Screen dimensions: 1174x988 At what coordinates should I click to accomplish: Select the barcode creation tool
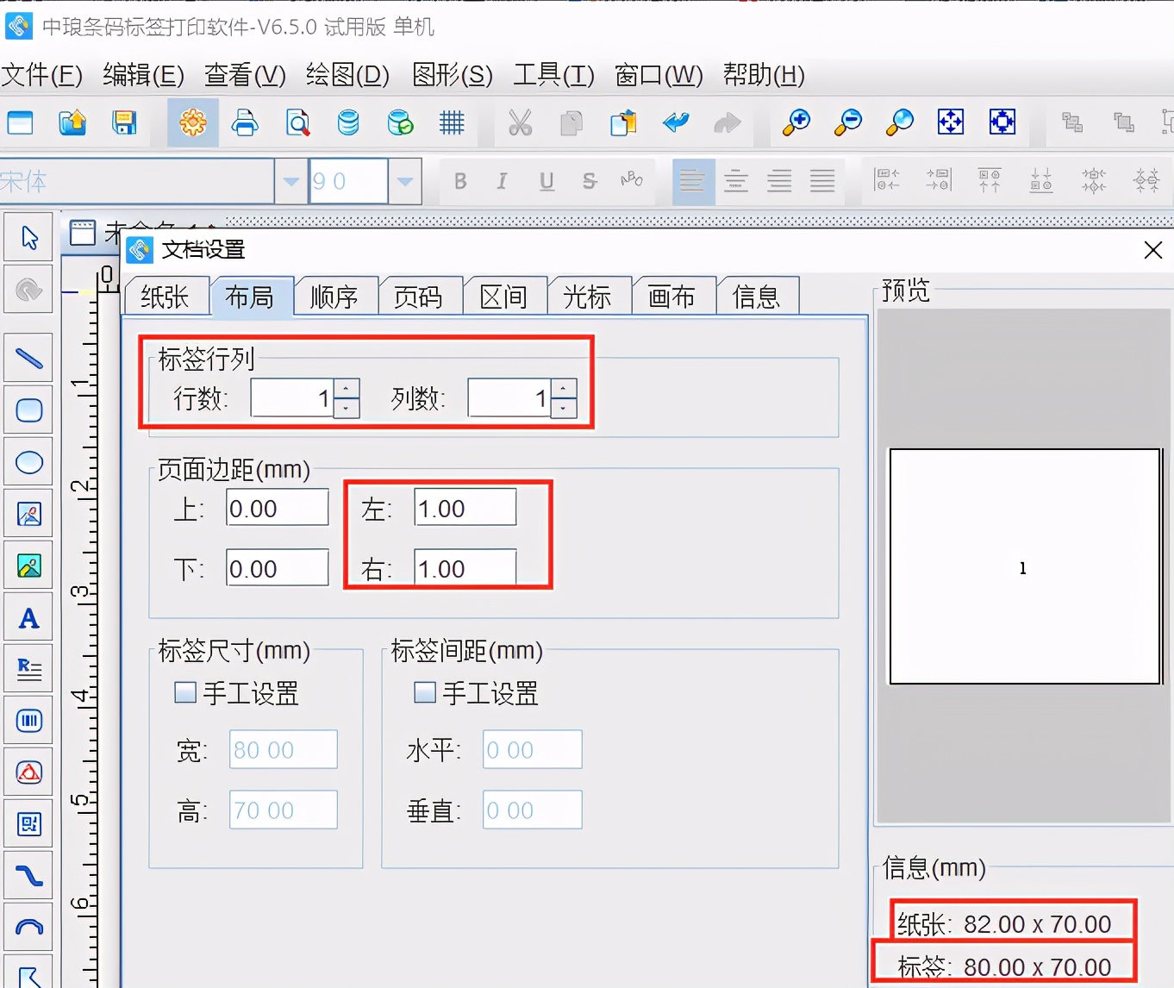[28, 721]
